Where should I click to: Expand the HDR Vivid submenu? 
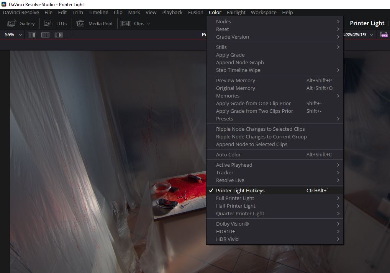point(275,239)
